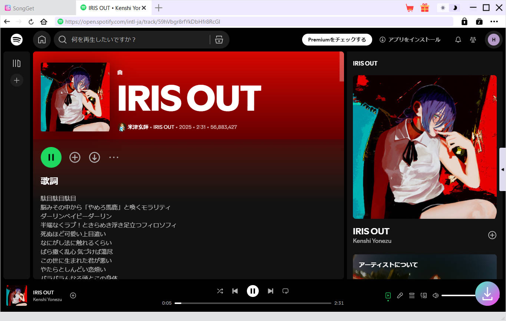This screenshot has width=506, height=321.
Task: Click the volume slider
Action: [x=460, y=295]
